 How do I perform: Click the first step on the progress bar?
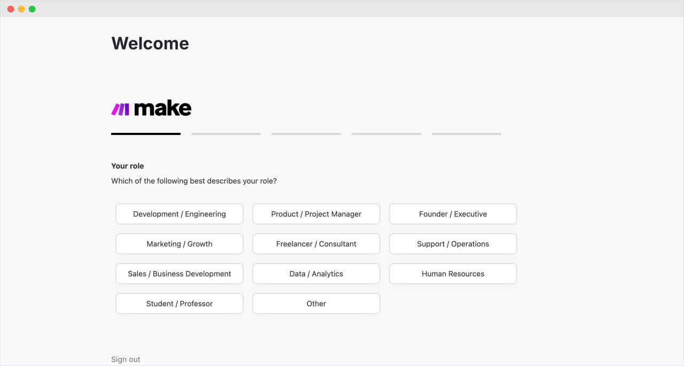tap(145, 134)
